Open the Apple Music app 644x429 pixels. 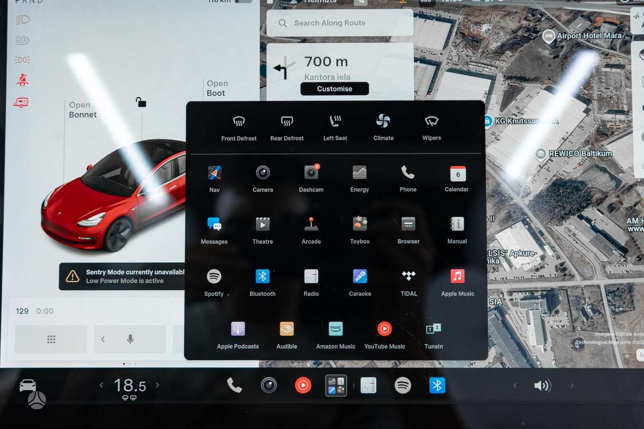[457, 283]
